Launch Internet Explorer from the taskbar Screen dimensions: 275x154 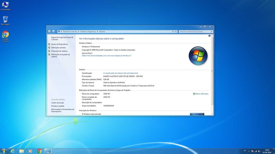(x=13, y=151)
